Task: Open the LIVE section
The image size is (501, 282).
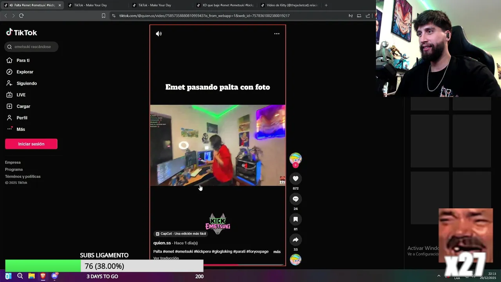Action: 16,95
